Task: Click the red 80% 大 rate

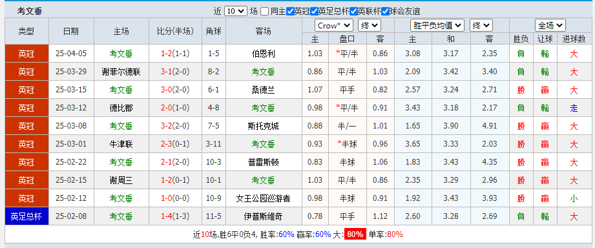Action: tap(355, 234)
